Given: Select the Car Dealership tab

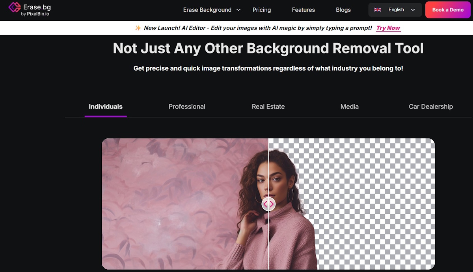Looking at the screenshot, I should tap(430, 107).
